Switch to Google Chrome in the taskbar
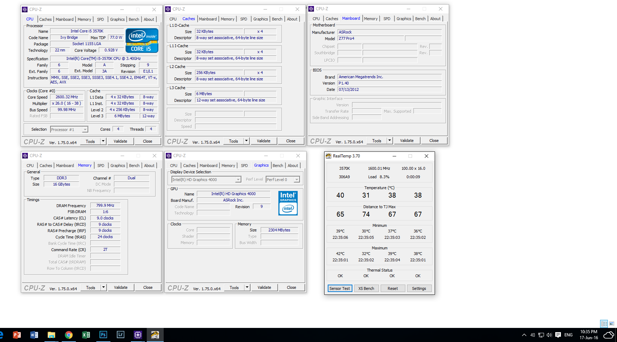Viewport: 617px width, 342px height. 68,335
